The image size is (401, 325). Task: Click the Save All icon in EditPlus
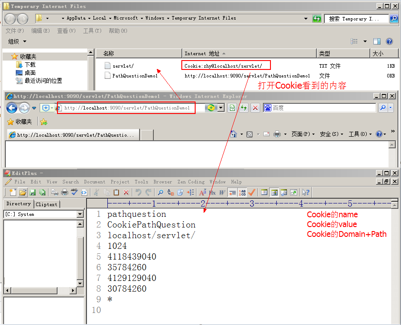(x=42, y=192)
